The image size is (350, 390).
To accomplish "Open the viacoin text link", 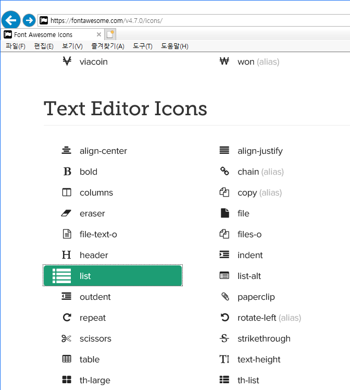I will click(94, 62).
